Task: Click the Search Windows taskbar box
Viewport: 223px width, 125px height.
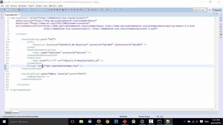Action: click(x=38, y=122)
